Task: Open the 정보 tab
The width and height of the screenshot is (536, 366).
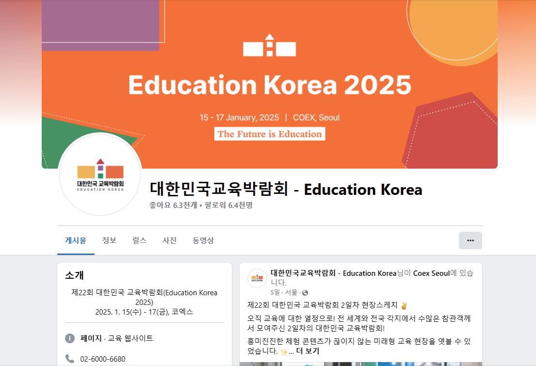Action: coord(110,240)
